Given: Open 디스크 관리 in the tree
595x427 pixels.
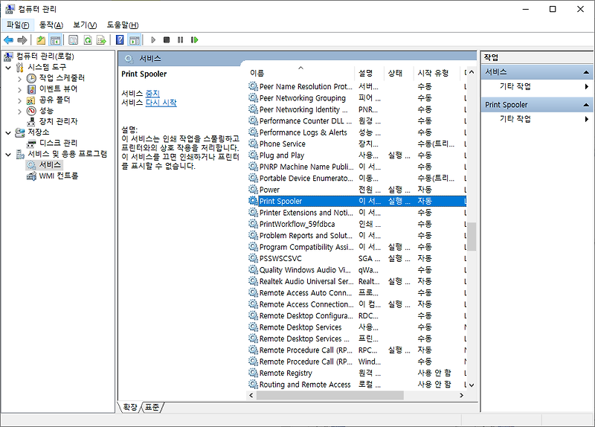Looking at the screenshot, I should coord(58,143).
